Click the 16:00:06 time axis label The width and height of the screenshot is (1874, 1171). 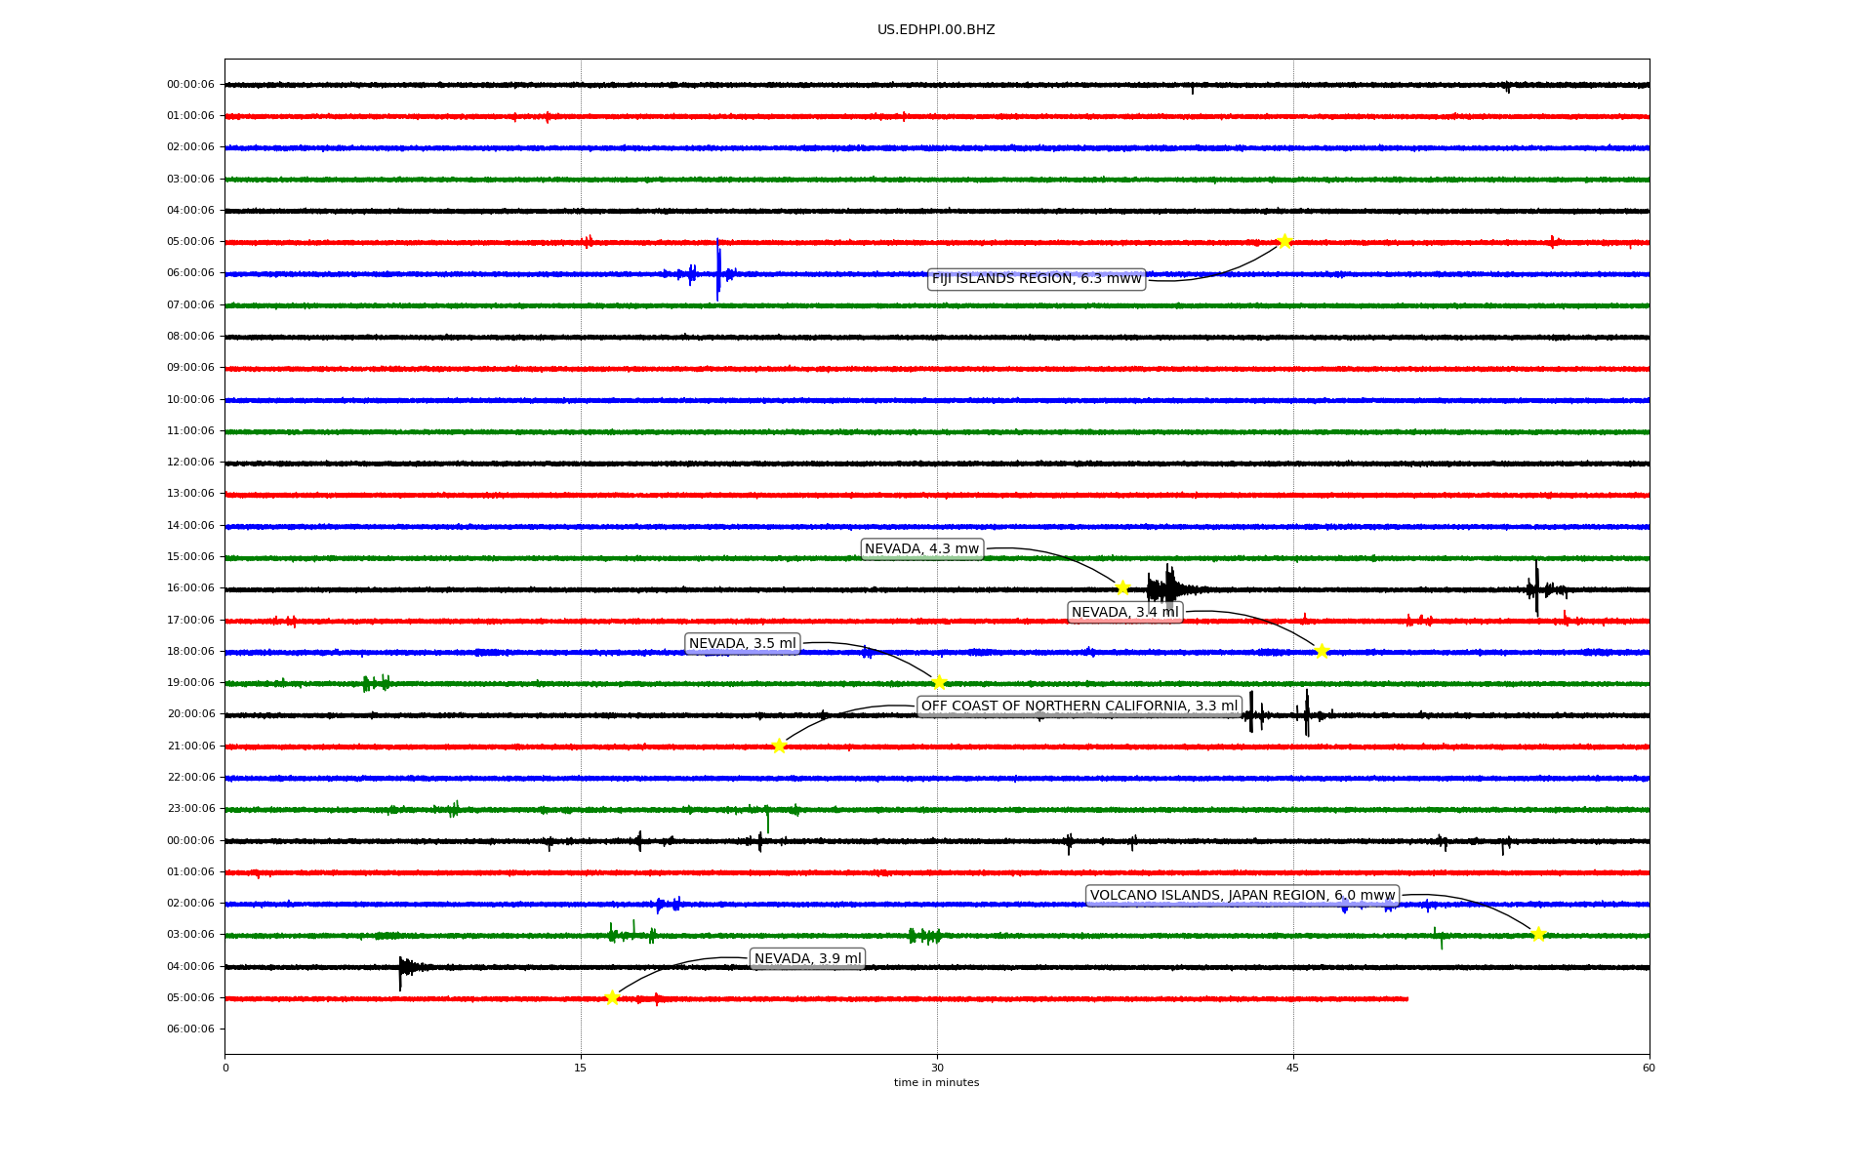point(190,588)
